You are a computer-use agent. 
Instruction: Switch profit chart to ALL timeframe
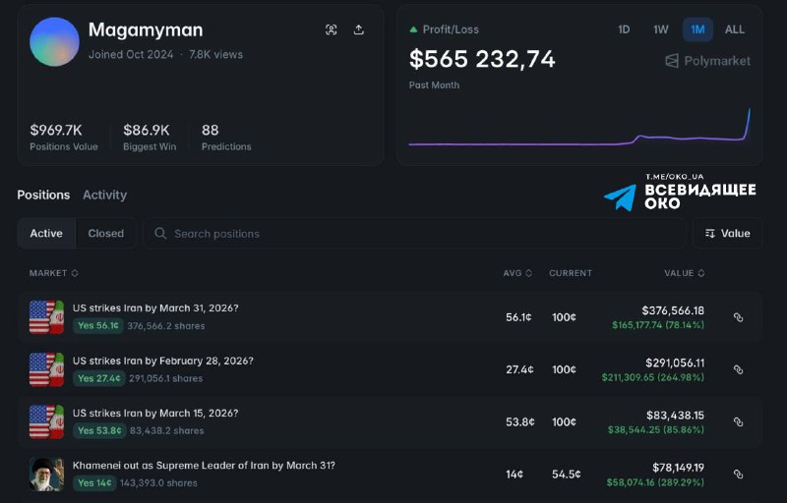point(735,29)
